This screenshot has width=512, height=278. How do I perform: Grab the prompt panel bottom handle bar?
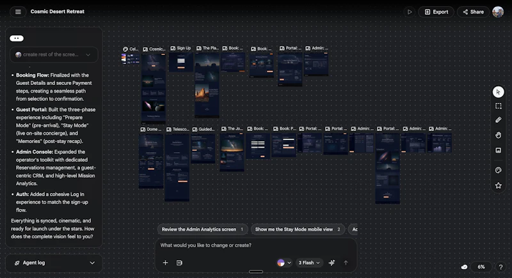click(255, 272)
